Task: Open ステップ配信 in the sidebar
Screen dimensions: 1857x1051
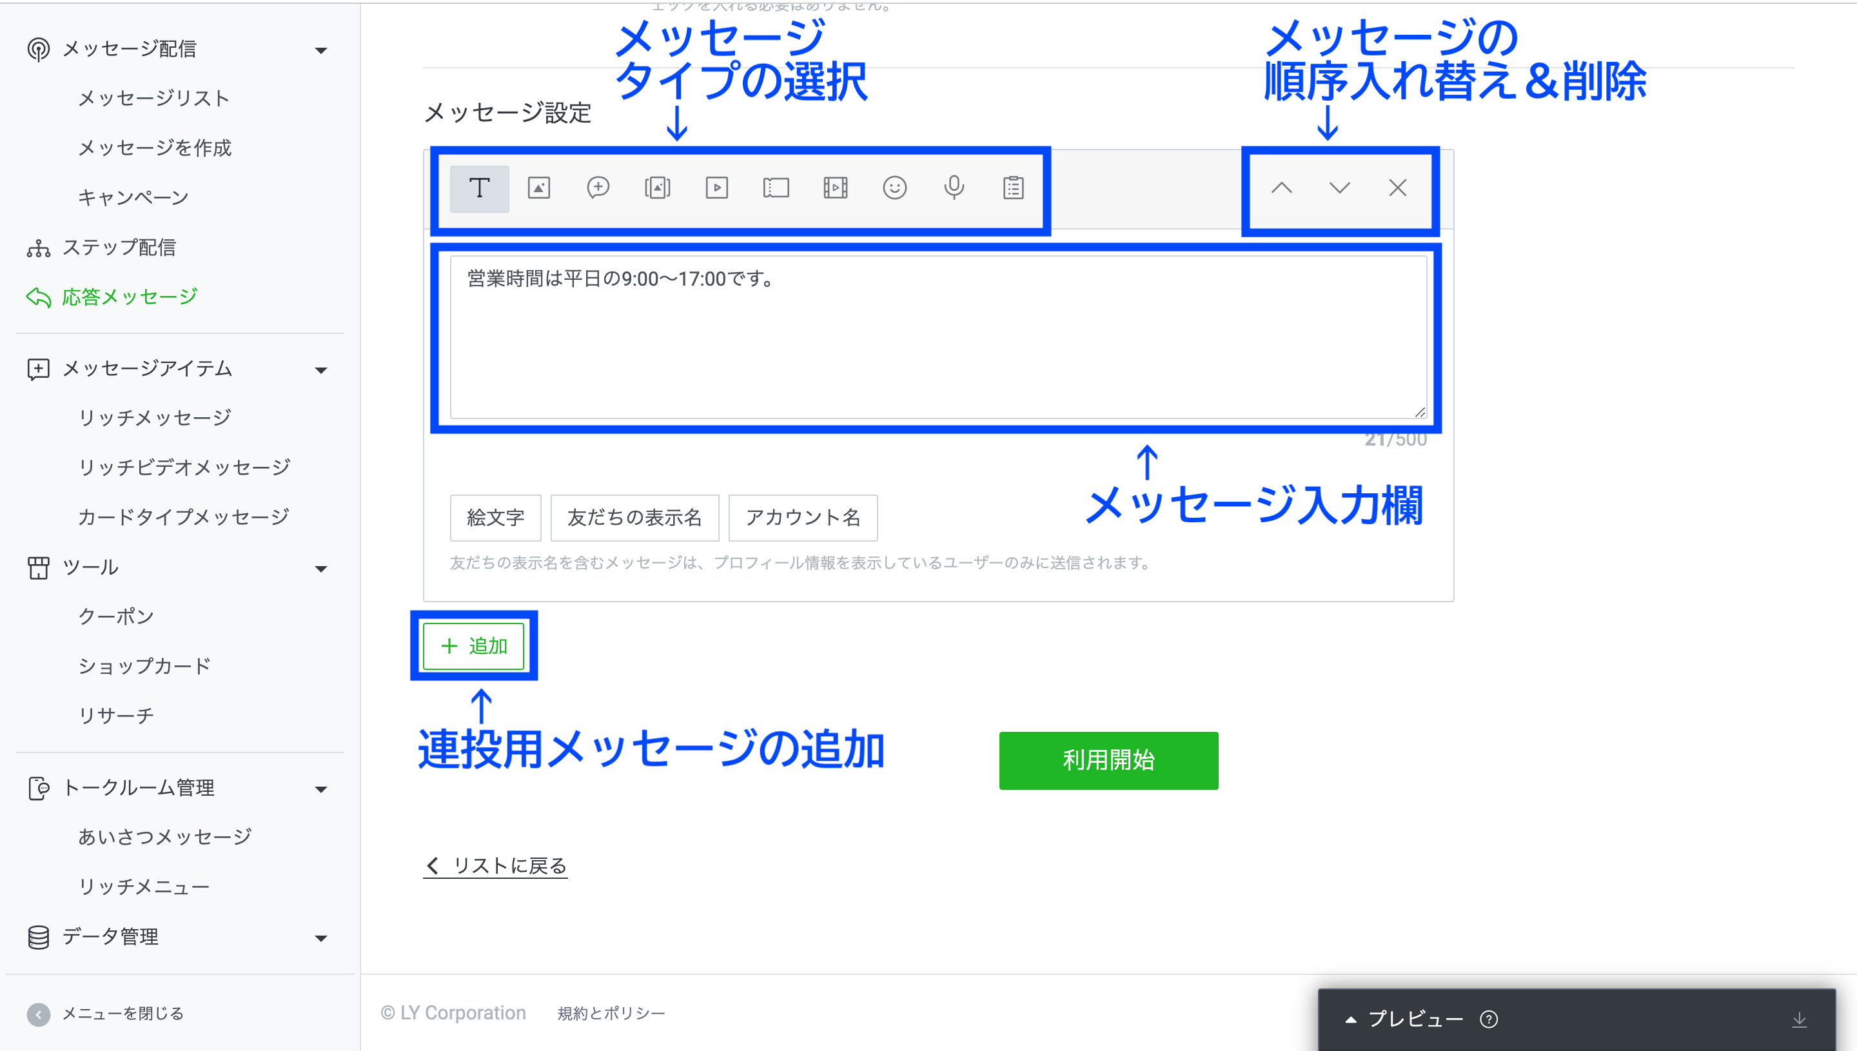Action: click(x=119, y=248)
